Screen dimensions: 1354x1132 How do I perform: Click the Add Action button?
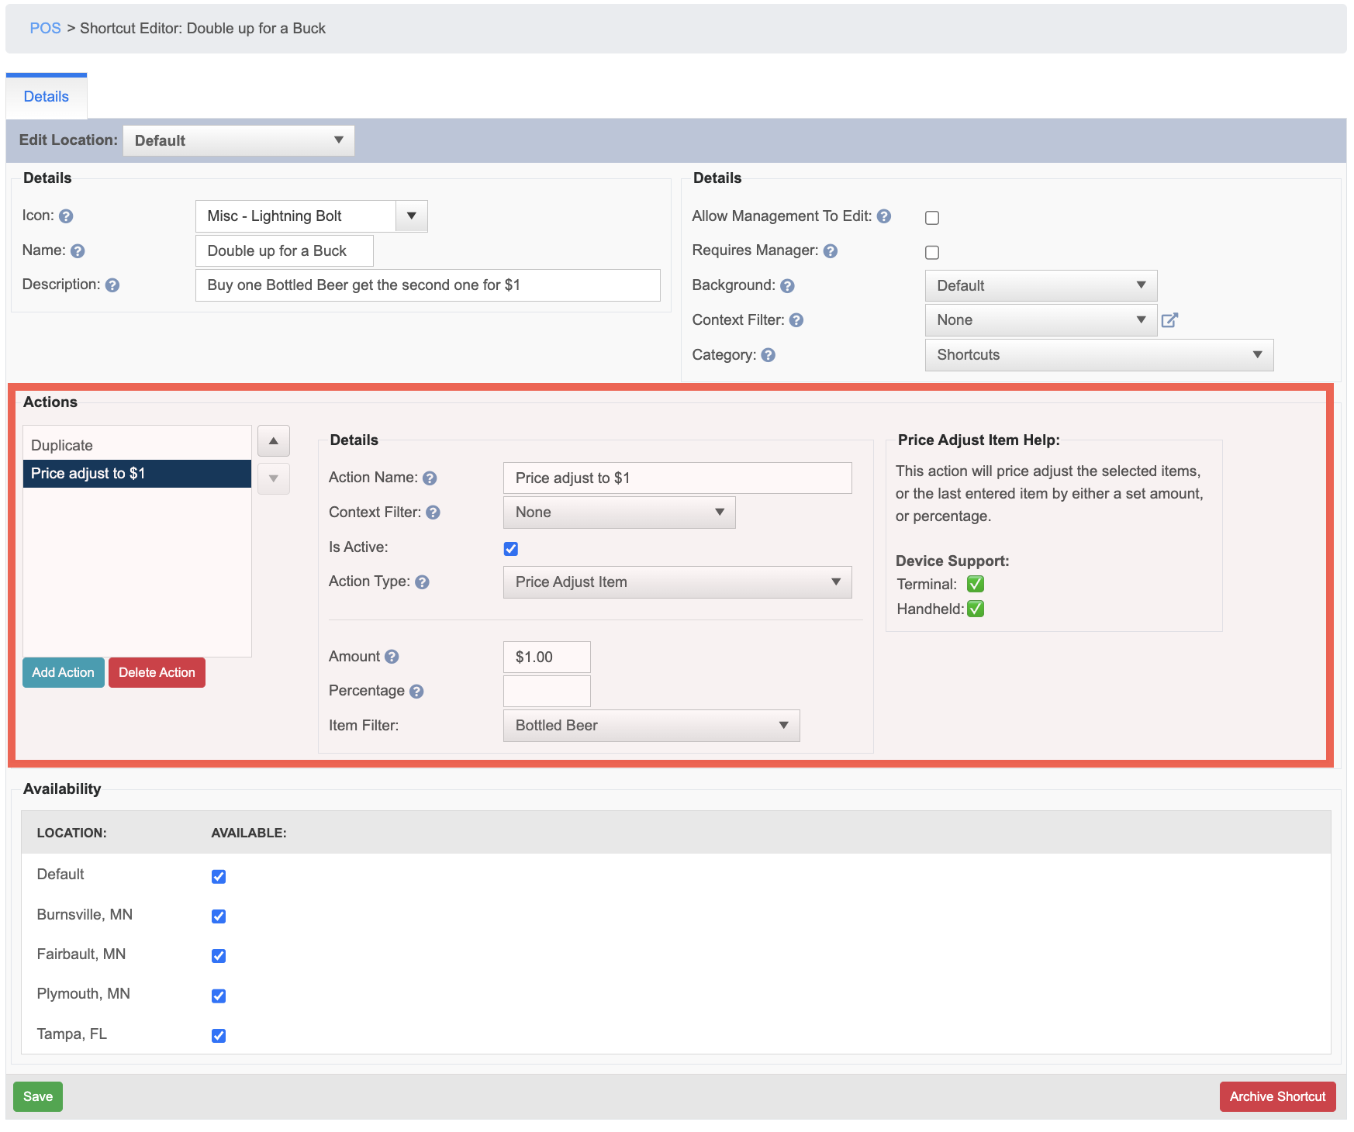point(64,673)
